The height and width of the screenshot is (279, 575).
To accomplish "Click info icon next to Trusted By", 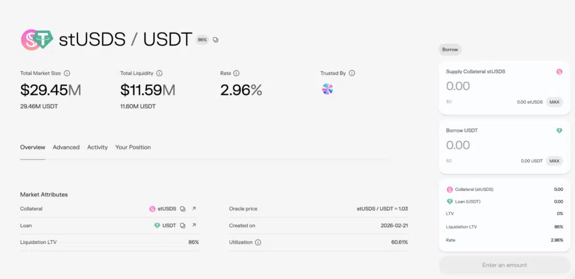I will [x=352, y=73].
